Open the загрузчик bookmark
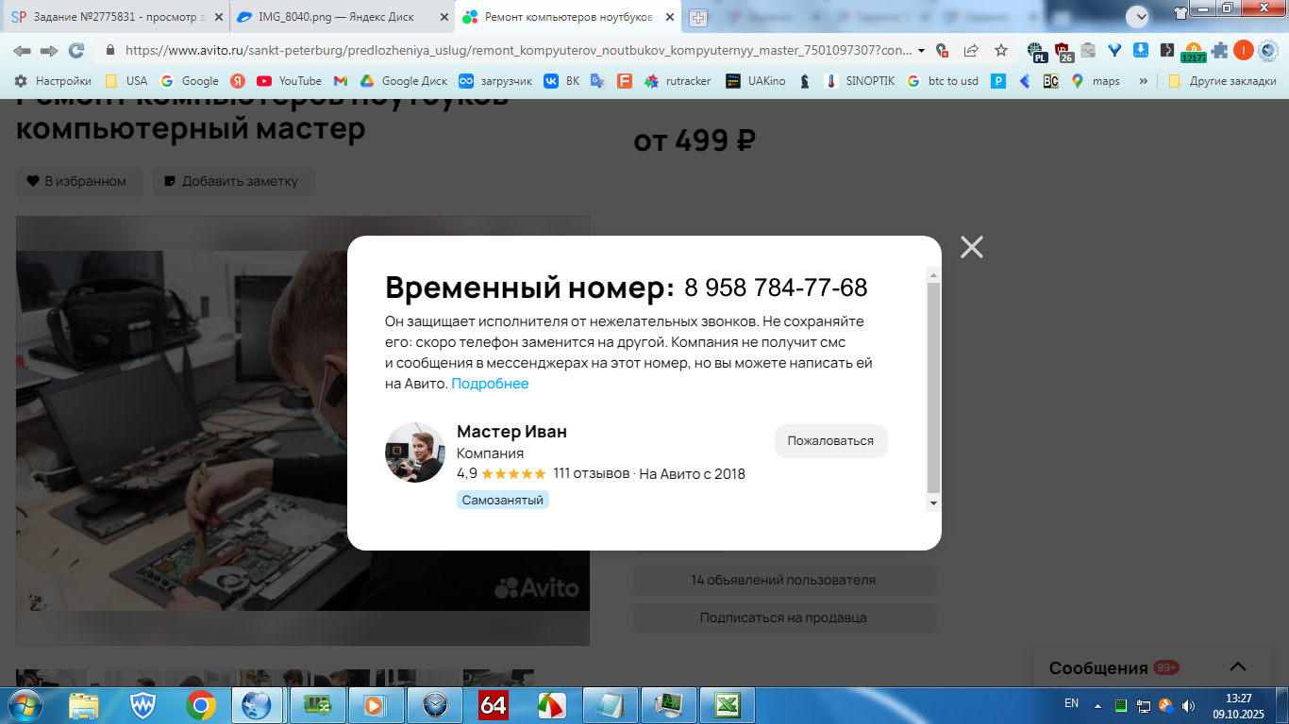1289x724 pixels. coord(495,81)
